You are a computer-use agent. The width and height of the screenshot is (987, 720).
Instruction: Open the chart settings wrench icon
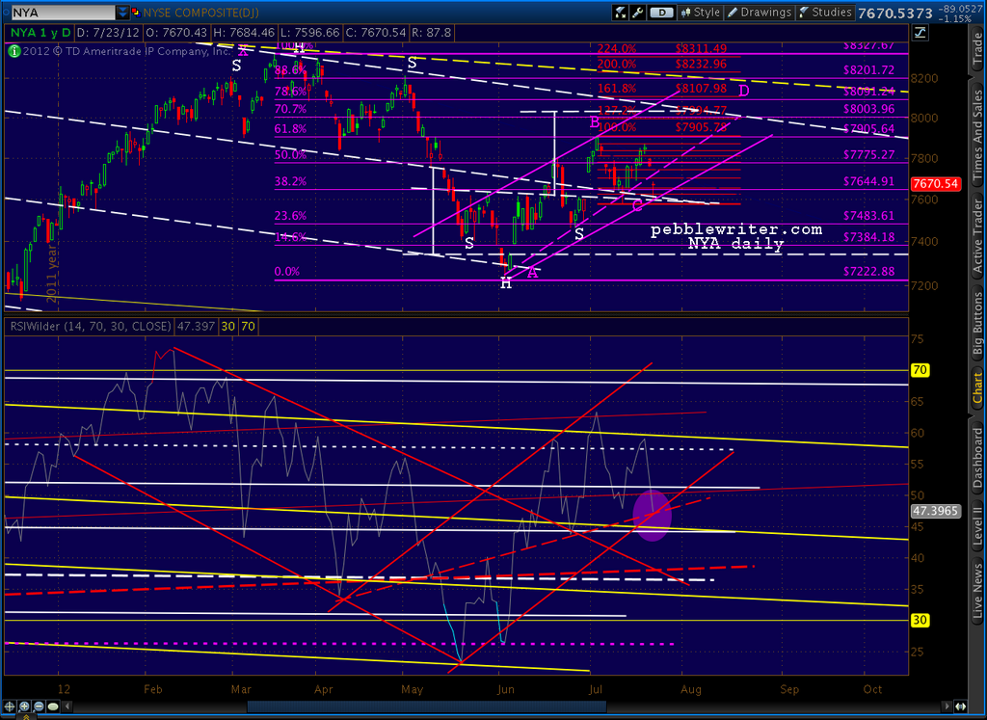click(636, 12)
